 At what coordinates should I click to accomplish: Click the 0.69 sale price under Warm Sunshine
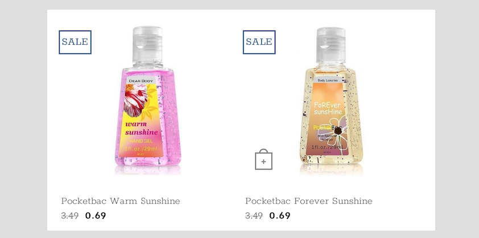[x=96, y=216]
